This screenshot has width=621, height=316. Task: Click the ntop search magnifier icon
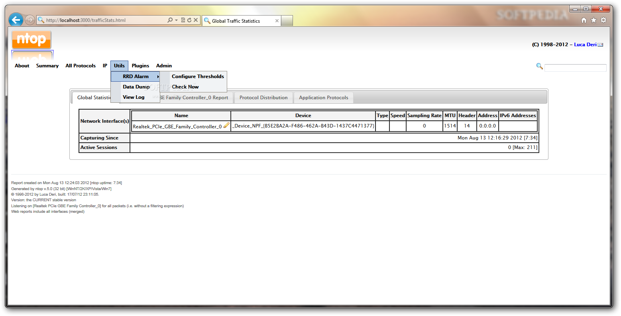(x=540, y=66)
